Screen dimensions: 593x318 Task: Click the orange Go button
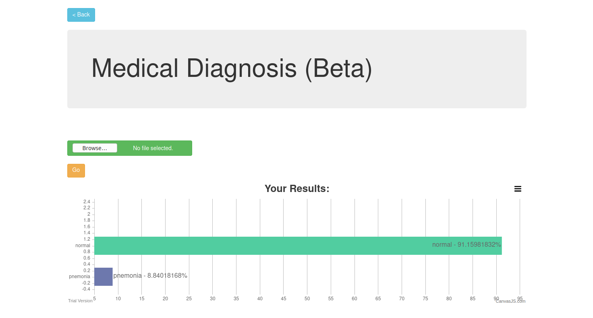pyautogui.click(x=76, y=170)
